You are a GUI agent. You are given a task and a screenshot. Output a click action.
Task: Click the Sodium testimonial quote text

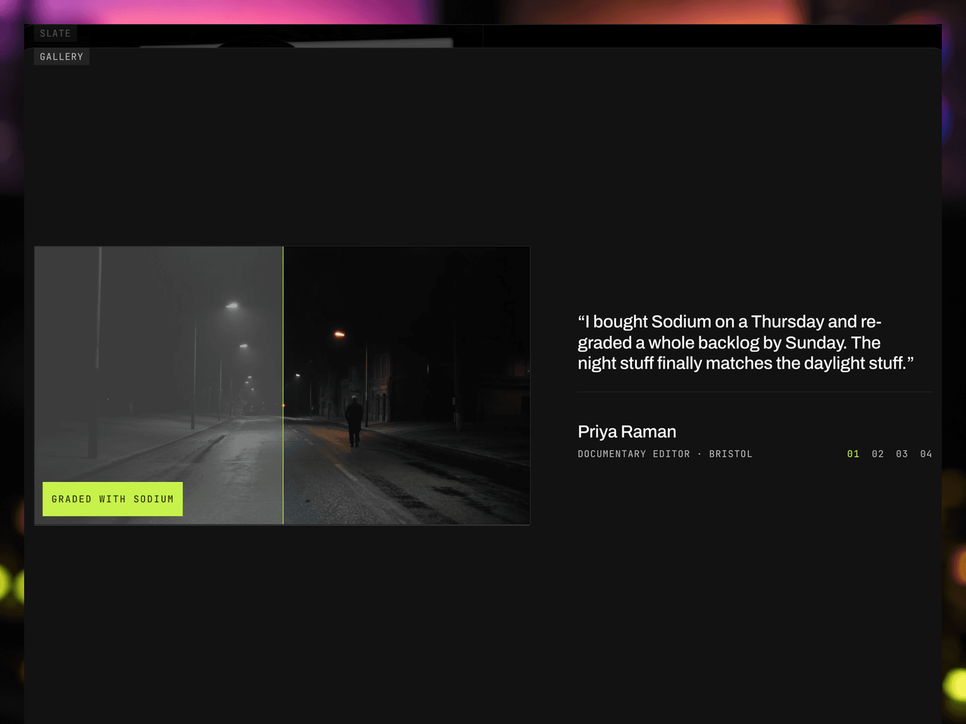[x=746, y=342]
